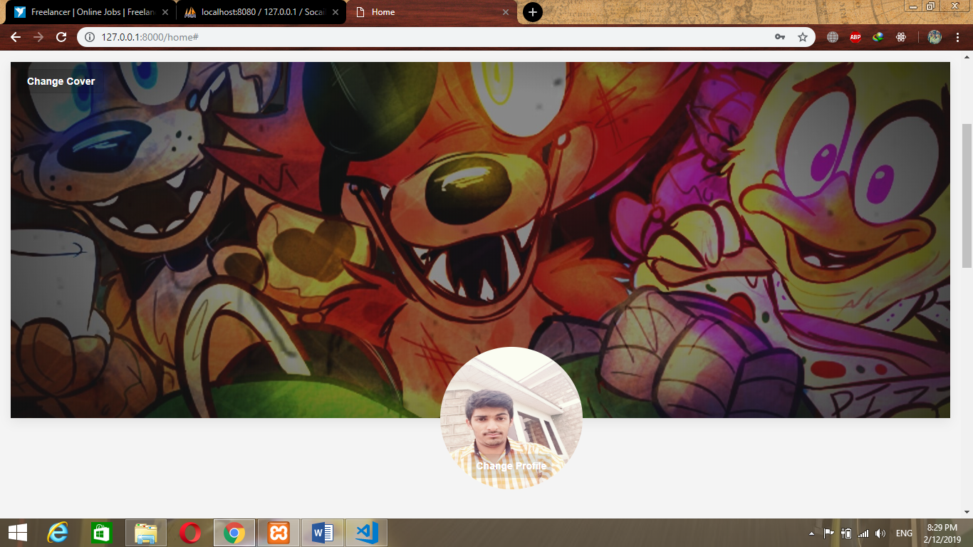
Task: Open the circular profile photo
Action: coord(511,418)
